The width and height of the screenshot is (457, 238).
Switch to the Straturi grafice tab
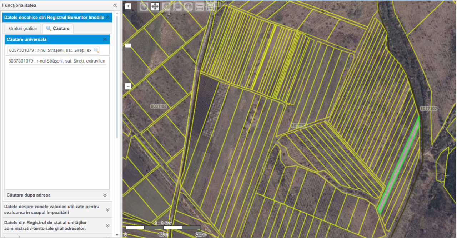pyautogui.click(x=22, y=28)
